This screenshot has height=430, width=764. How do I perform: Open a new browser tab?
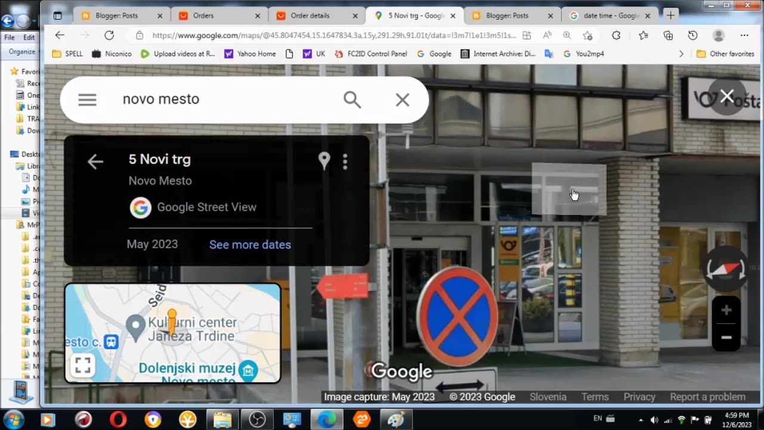[670, 16]
